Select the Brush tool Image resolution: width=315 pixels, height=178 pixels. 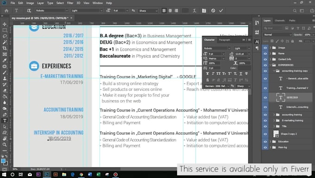click(5, 72)
